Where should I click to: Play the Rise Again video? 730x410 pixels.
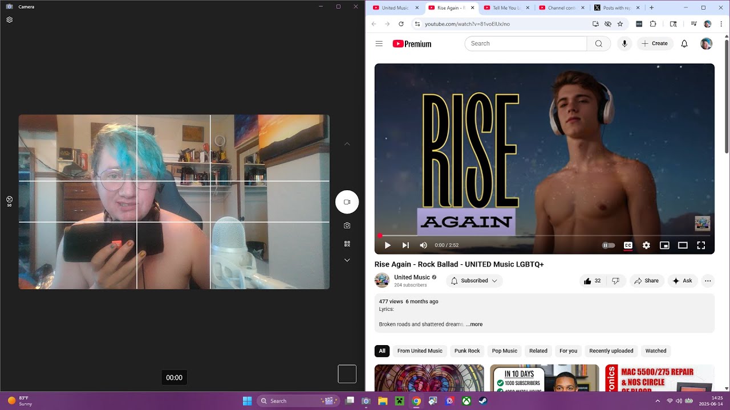point(388,245)
